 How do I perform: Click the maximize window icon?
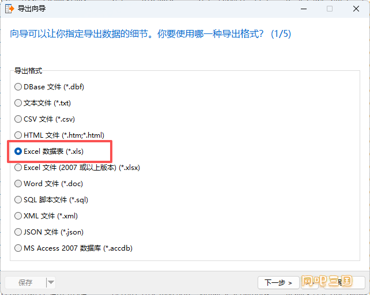coord(330,9)
